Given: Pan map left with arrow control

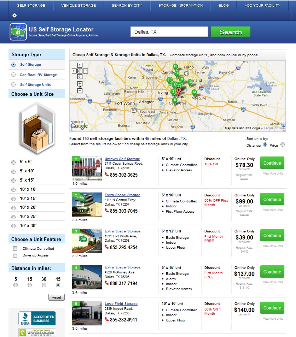Looking at the screenshot, I should pyautogui.click(x=74, y=71).
